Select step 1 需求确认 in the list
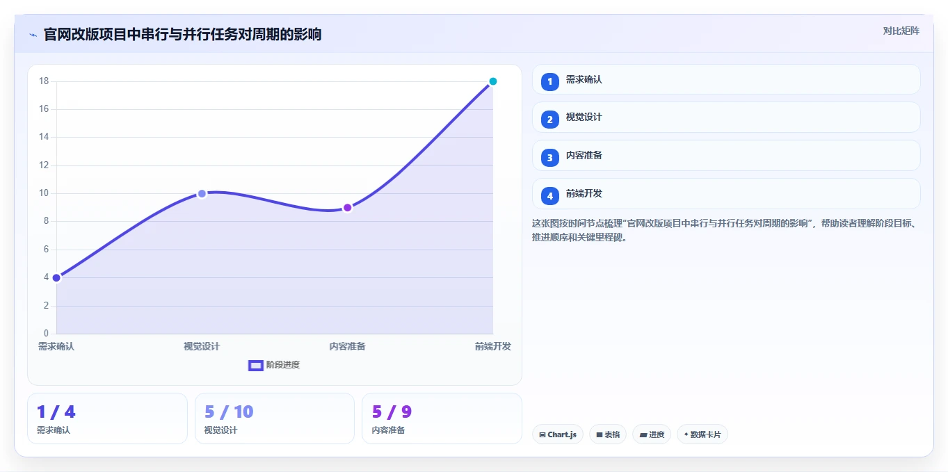 click(726, 79)
